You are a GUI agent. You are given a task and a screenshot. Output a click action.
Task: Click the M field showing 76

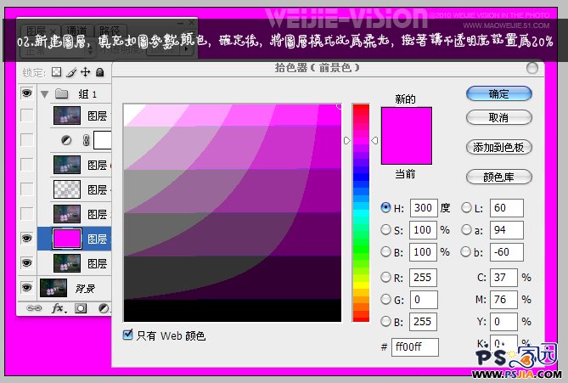pyautogui.click(x=503, y=300)
